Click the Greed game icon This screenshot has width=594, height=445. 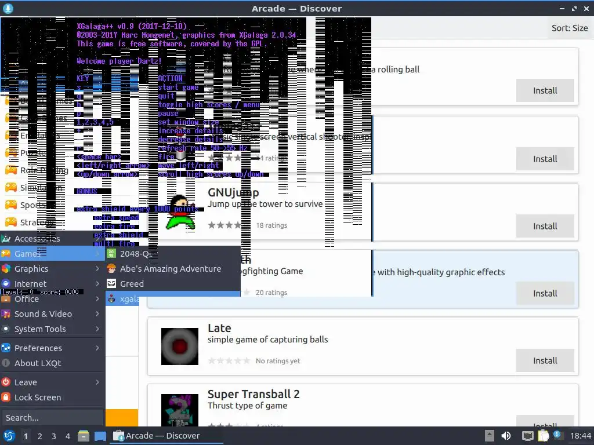pyautogui.click(x=111, y=284)
